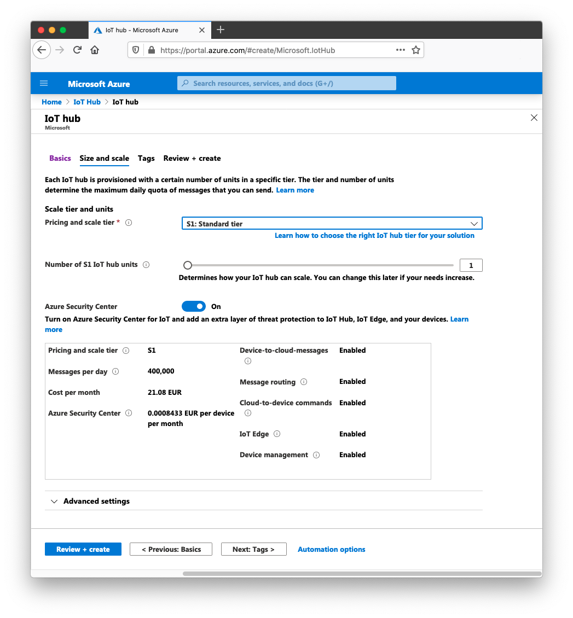
Task: Open link on choosing right IoT hub tier
Action: pos(374,235)
